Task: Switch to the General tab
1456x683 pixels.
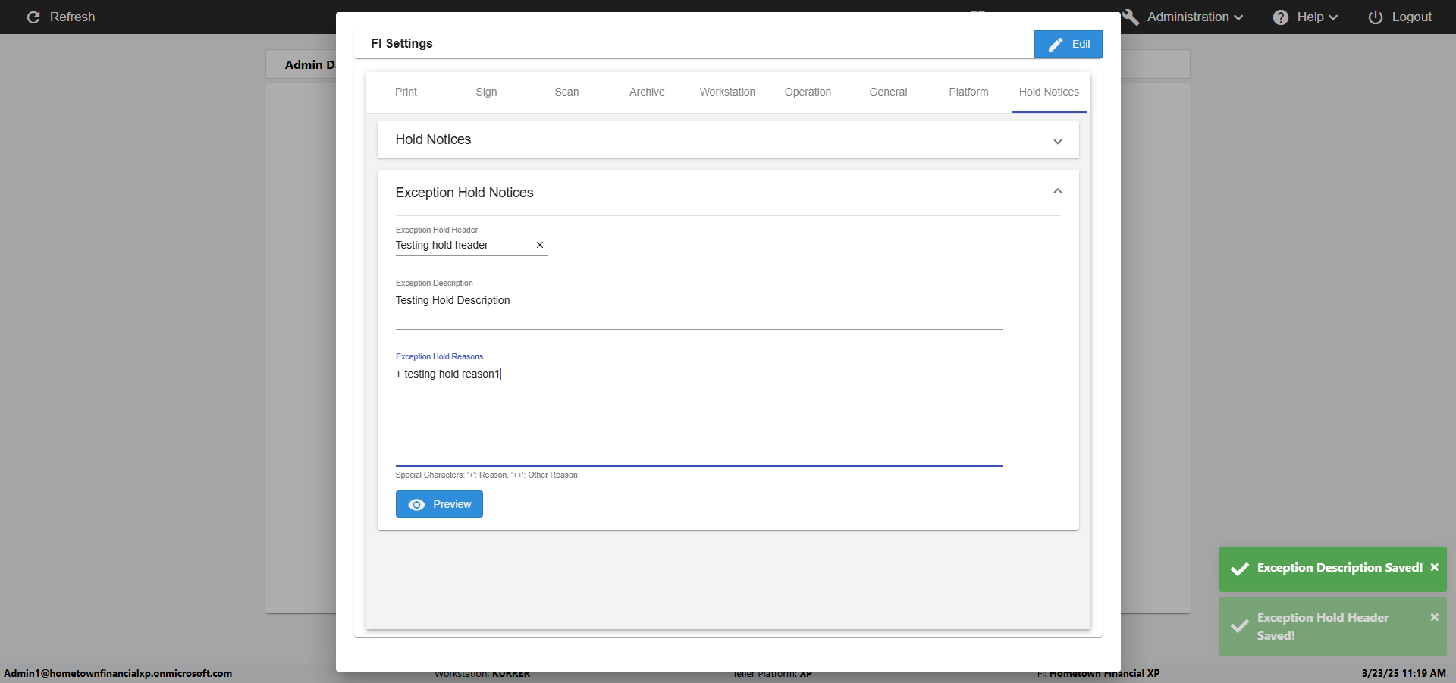Action: (x=888, y=92)
